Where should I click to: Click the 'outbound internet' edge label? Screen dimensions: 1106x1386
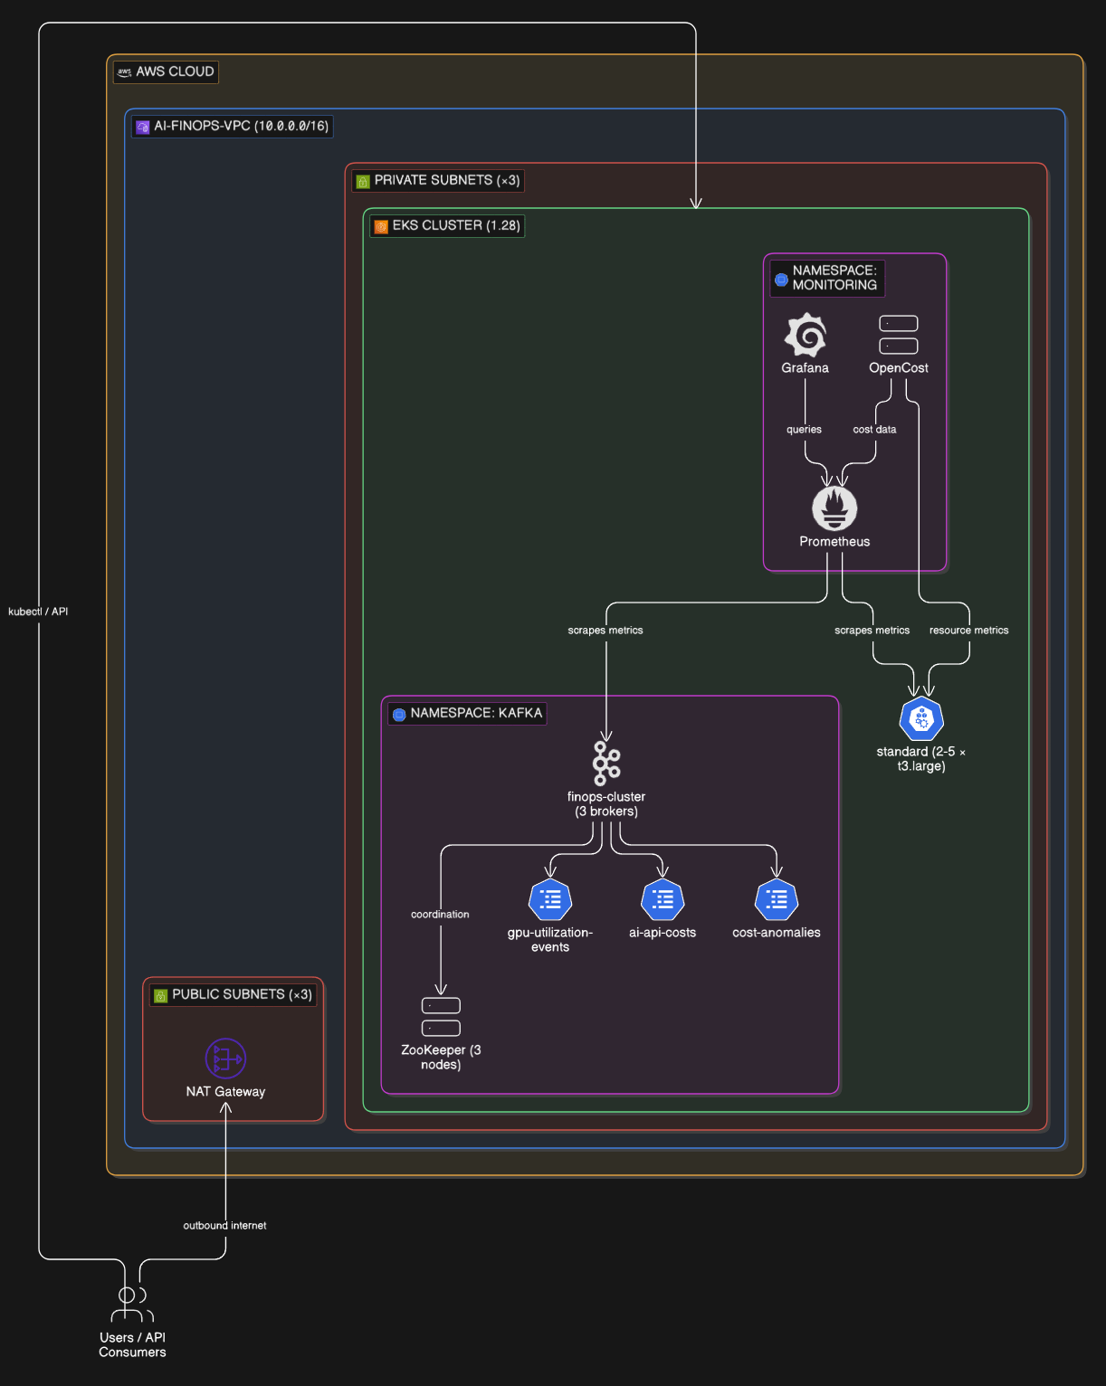(x=225, y=1226)
